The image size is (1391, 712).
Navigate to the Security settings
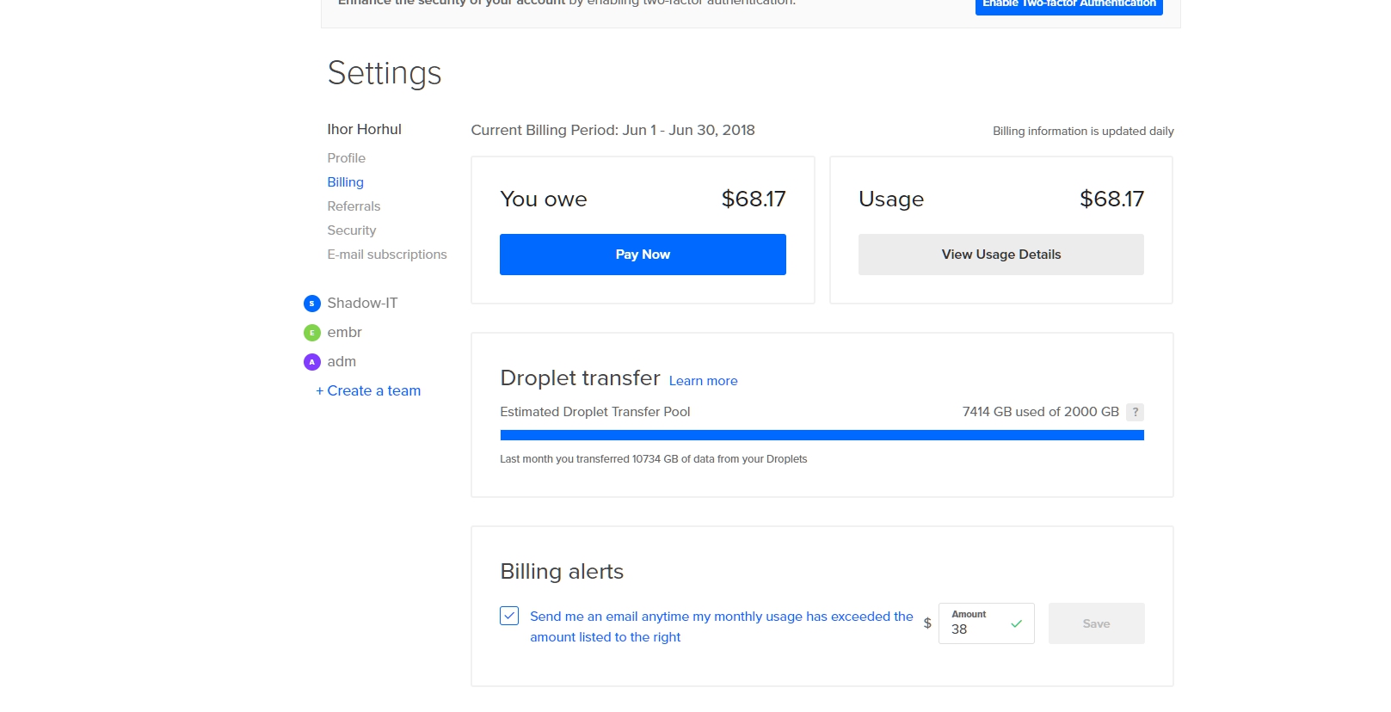(351, 230)
